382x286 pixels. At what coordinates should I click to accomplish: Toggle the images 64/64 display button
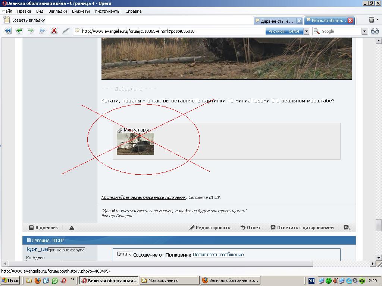point(284,31)
